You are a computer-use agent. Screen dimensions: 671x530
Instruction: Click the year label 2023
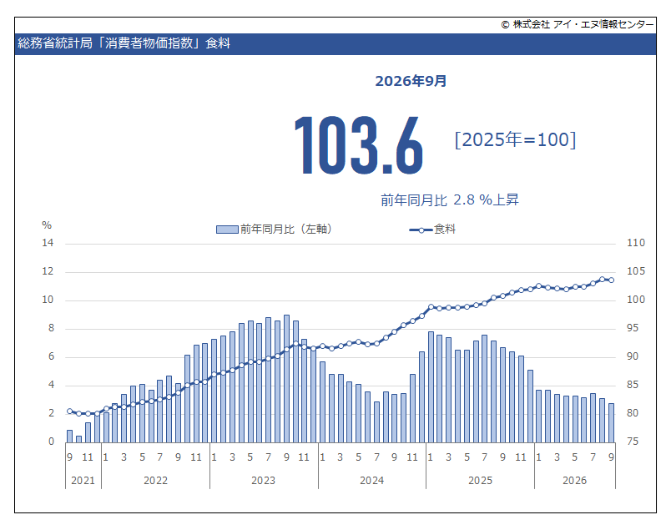[263, 481]
